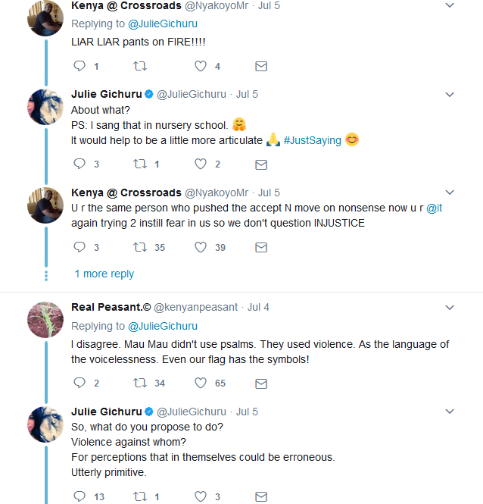
Task: Expand dropdown arrow on 'About what?' tweet
Action: [450, 95]
